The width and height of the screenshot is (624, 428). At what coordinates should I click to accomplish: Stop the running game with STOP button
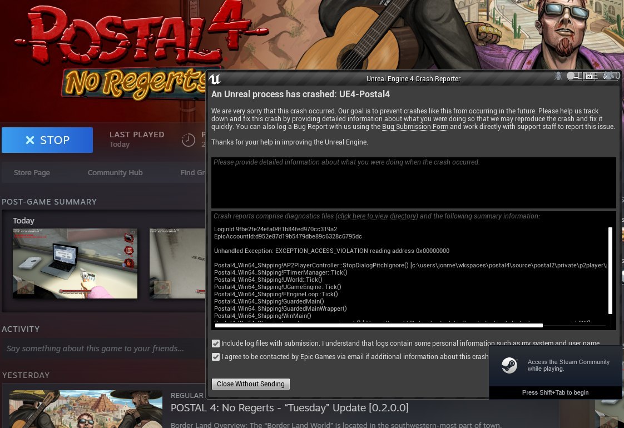(x=47, y=140)
